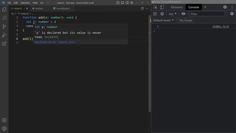Expand more DevTools tabs chevron

coord(205,7)
